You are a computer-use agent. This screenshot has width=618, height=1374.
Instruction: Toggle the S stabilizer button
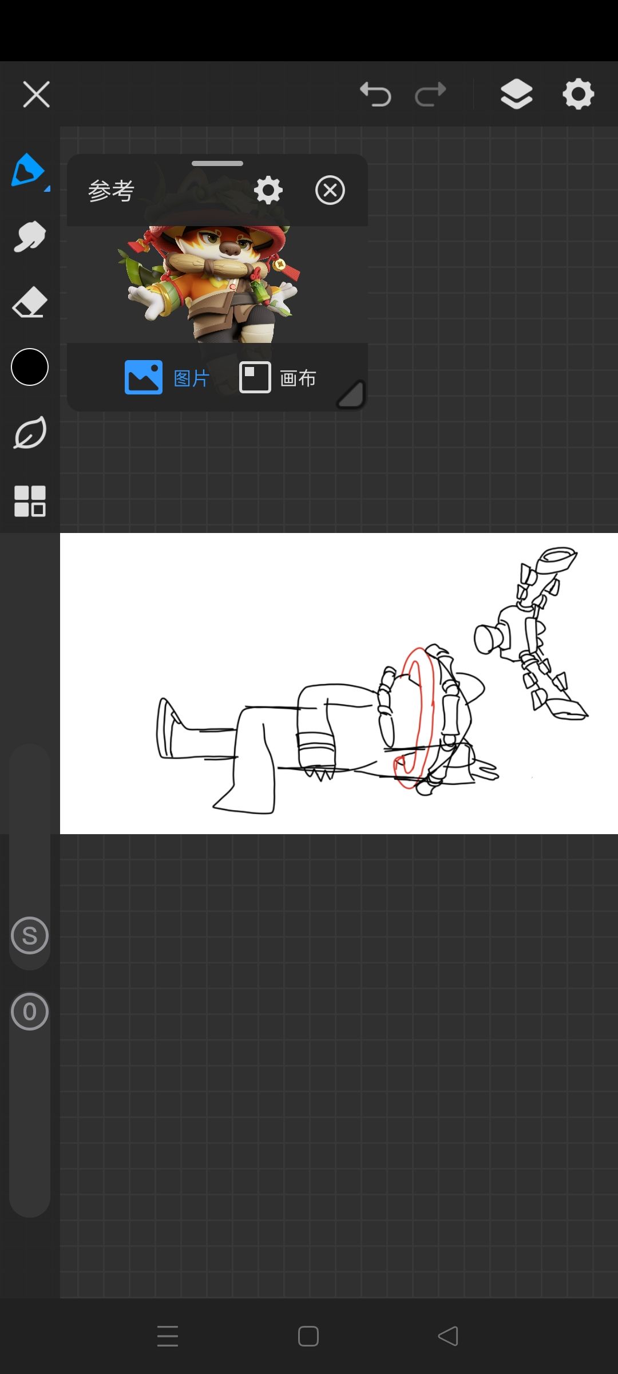30,935
